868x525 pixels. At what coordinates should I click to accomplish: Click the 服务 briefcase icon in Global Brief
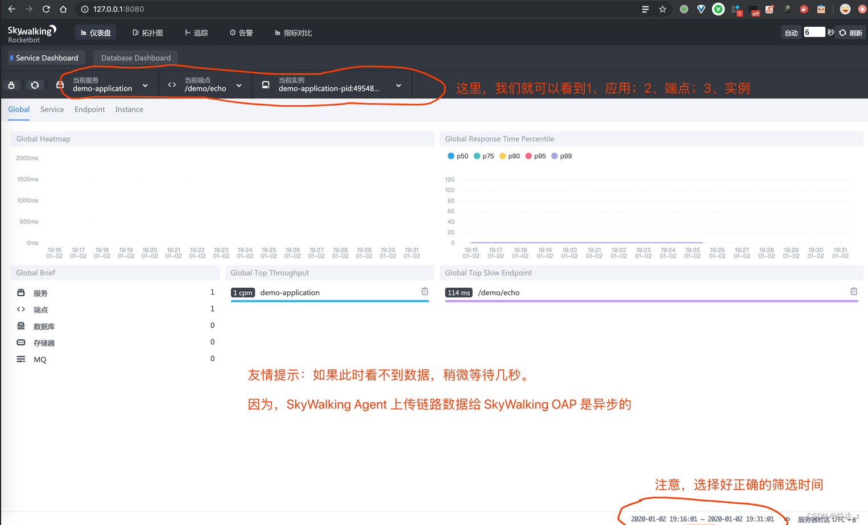21,292
